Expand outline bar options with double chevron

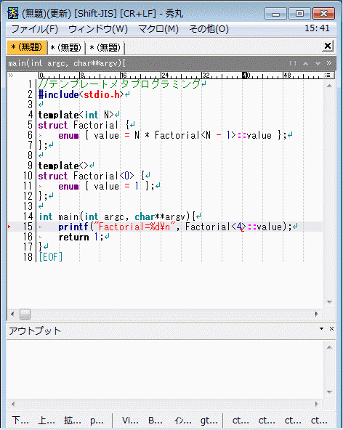click(329, 63)
